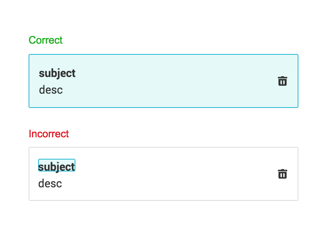327x231 pixels.
Task: Click the empty middle of the teal card
Action: (167, 81)
